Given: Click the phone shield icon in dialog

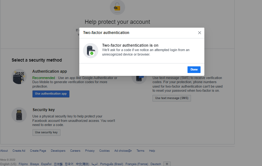Looking at the screenshot, I should point(90,51).
